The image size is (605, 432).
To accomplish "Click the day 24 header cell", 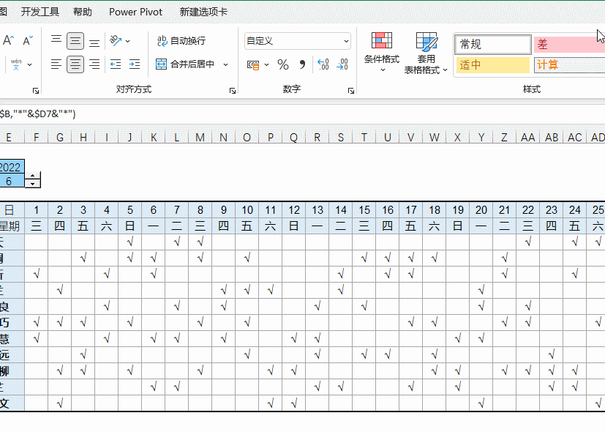I will 575,210.
